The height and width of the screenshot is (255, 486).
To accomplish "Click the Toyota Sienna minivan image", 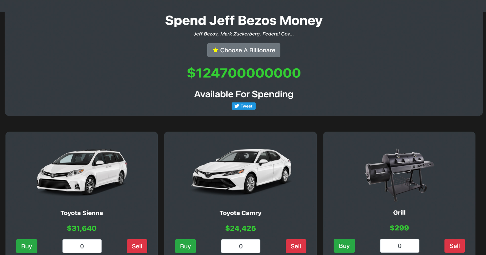I will coord(82,172).
